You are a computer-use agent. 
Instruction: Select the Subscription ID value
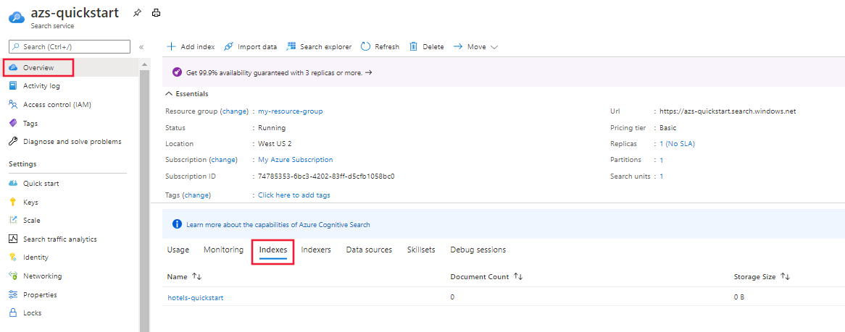click(x=326, y=176)
